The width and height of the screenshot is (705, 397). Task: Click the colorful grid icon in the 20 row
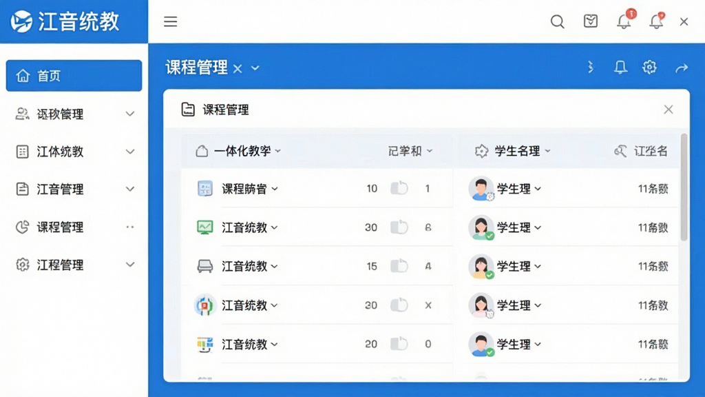click(205, 345)
